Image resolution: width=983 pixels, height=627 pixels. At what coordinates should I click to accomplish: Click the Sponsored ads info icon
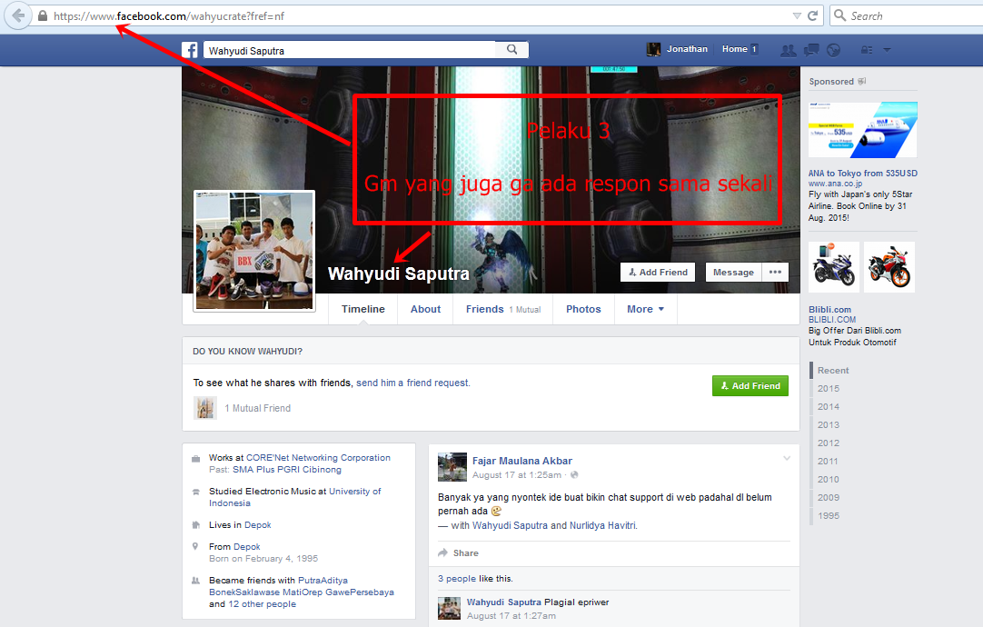[x=862, y=81]
